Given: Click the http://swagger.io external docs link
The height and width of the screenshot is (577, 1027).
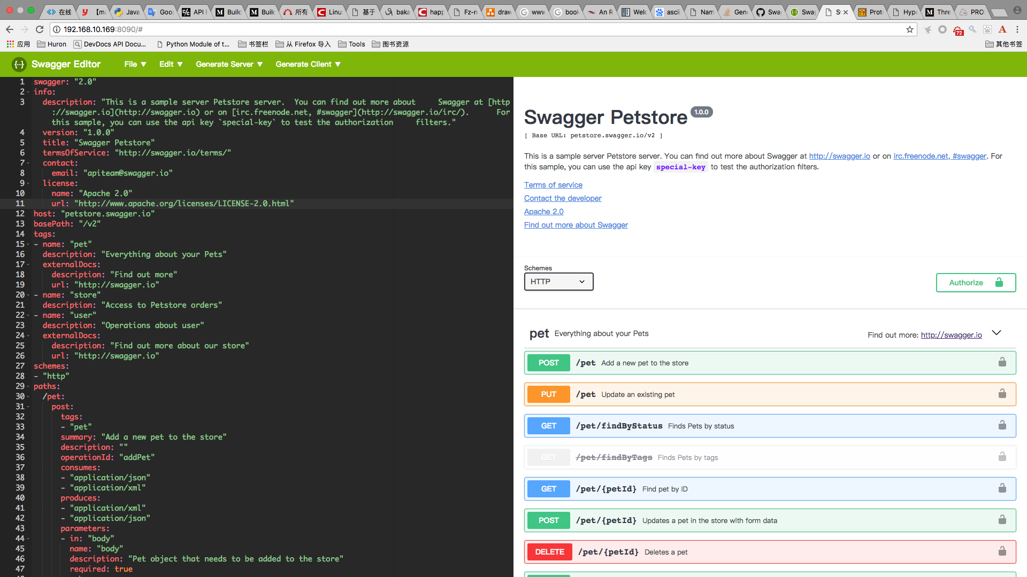Looking at the screenshot, I should tap(952, 334).
